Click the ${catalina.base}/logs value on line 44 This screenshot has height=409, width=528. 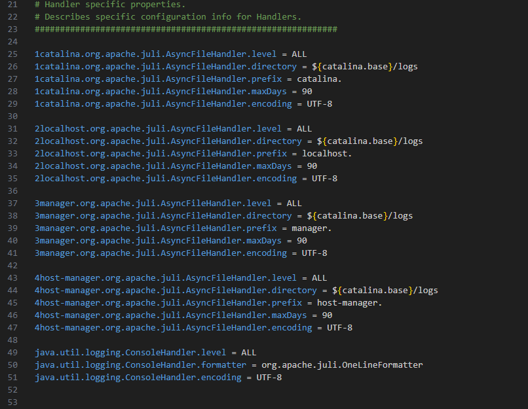click(x=385, y=291)
